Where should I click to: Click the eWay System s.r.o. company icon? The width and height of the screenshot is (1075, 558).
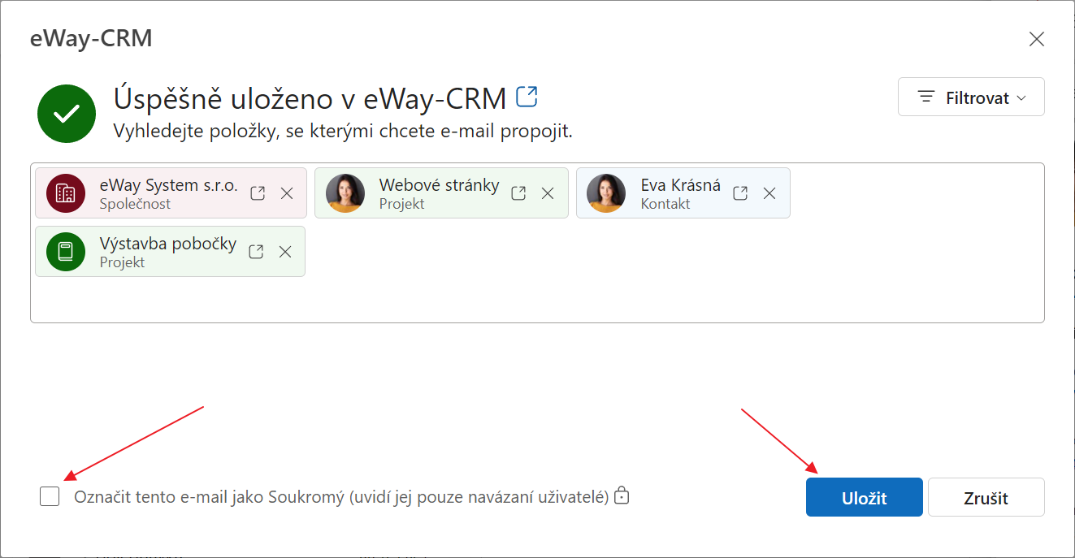[66, 193]
